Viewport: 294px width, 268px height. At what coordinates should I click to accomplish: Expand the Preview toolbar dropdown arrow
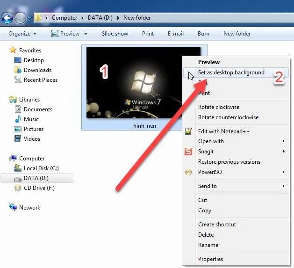coord(86,34)
